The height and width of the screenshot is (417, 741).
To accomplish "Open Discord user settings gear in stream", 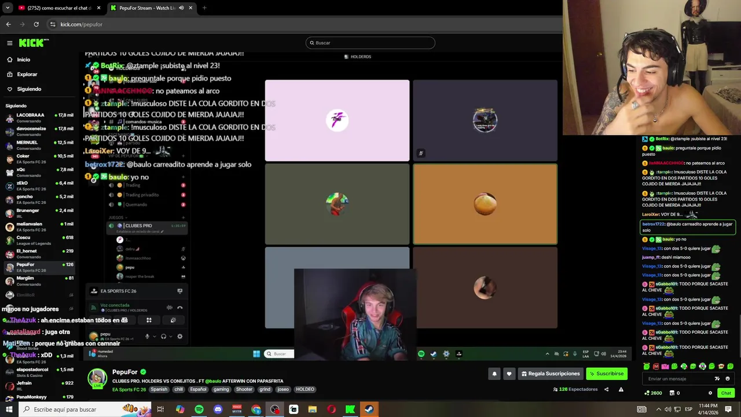I will pyautogui.click(x=179, y=336).
